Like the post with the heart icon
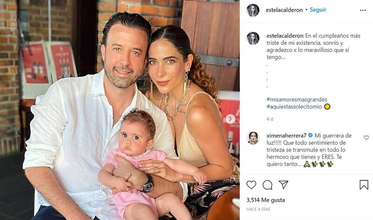The width and height of the screenshot is (373, 220). coord(251,185)
